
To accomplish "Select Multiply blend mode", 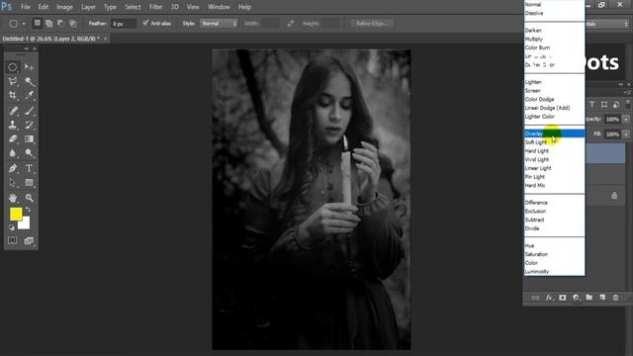I will [x=554, y=39].
